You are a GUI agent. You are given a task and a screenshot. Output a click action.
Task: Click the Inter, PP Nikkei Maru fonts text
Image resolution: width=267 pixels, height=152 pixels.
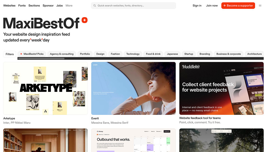click(17, 123)
